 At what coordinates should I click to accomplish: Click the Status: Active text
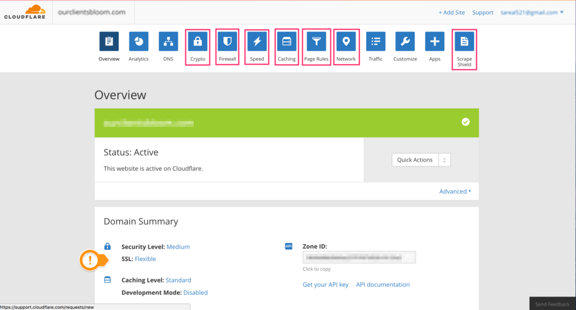pyautogui.click(x=130, y=152)
